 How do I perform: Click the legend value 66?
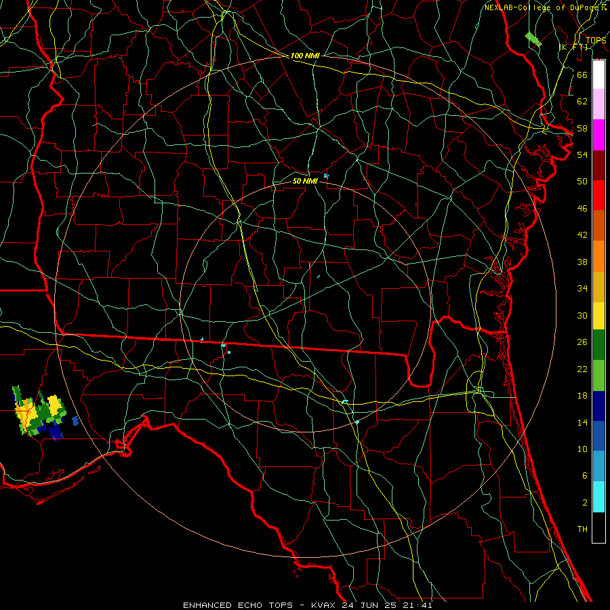582,75
